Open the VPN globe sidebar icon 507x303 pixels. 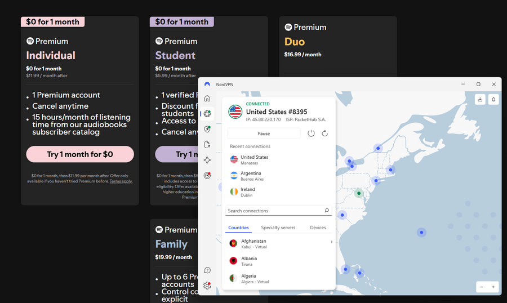tap(207, 114)
